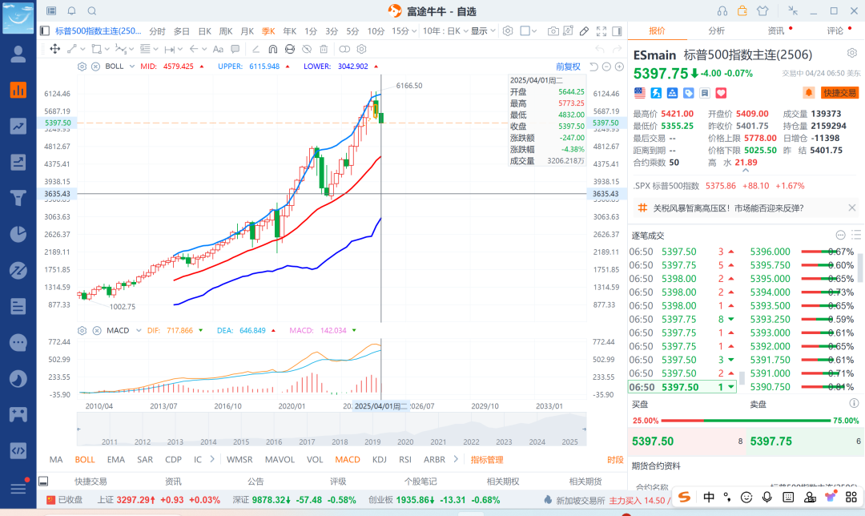Select the 周K chart period tab
Viewport: 865px width, 516px height.
(x=225, y=31)
